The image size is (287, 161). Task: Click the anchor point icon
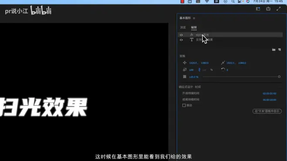[223, 62]
